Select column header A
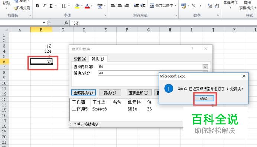This screenshot has width=257, height=147. (x=20, y=30)
